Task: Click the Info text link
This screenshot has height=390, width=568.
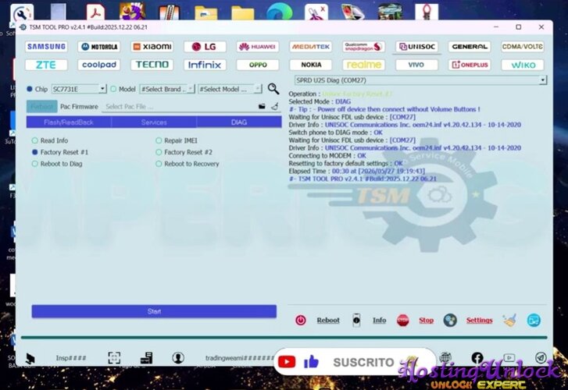Action: pos(379,320)
